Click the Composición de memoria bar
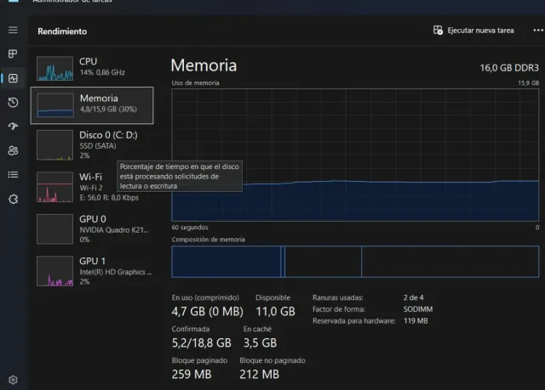Image resolution: width=545 pixels, height=390 pixels. (355, 262)
